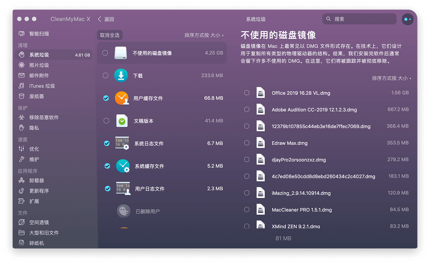Screen dimensions: 430x264
Task: Select 废纸篓 in sidebar
Action: click(x=36, y=96)
